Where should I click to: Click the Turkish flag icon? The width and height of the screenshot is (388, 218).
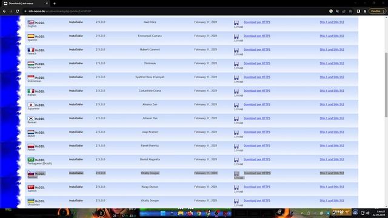31,187
